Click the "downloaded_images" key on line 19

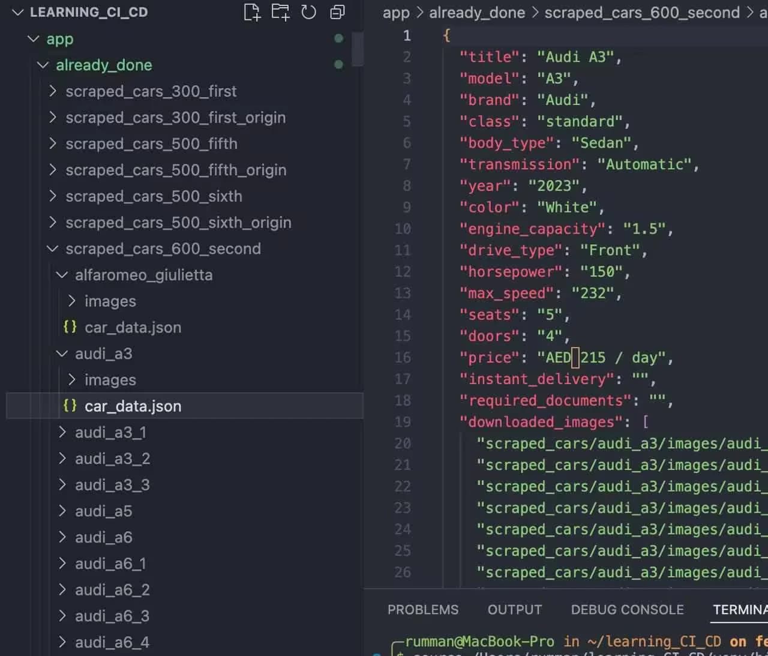[541, 422]
